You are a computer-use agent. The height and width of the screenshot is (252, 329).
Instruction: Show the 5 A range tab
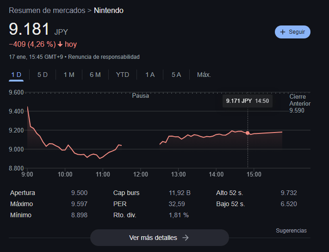(176, 75)
